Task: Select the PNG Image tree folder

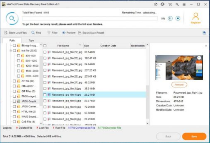Action: click(30, 96)
